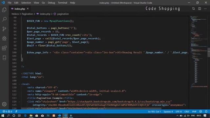Show hidden system tray icons
Image resolution: width=210 pixels, height=118 pixels.
coord(177,116)
